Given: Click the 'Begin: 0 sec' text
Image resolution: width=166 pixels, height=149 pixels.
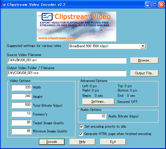Looking at the screenshot, I should click(93, 96).
